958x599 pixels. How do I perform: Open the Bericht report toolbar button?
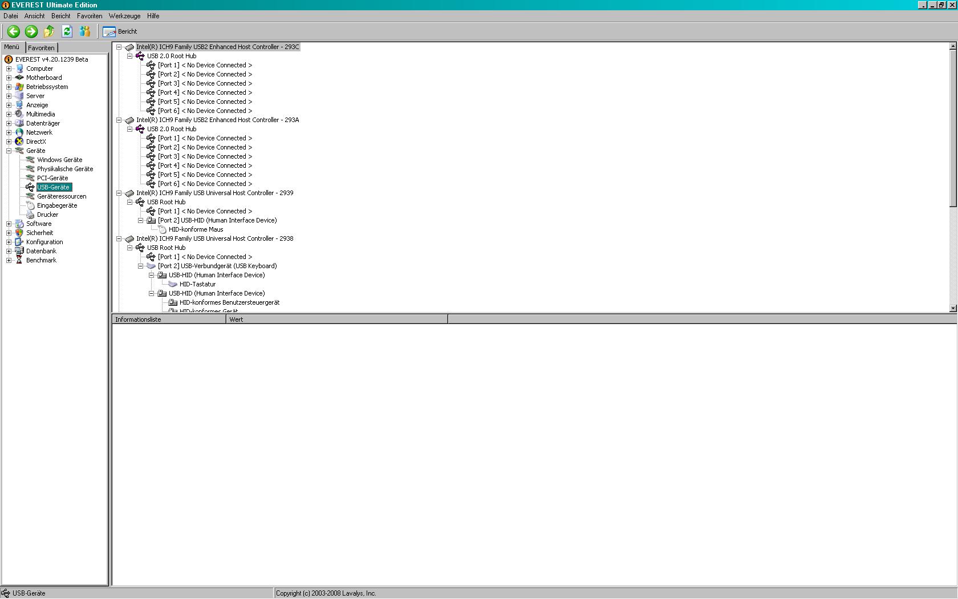(120, 31)
